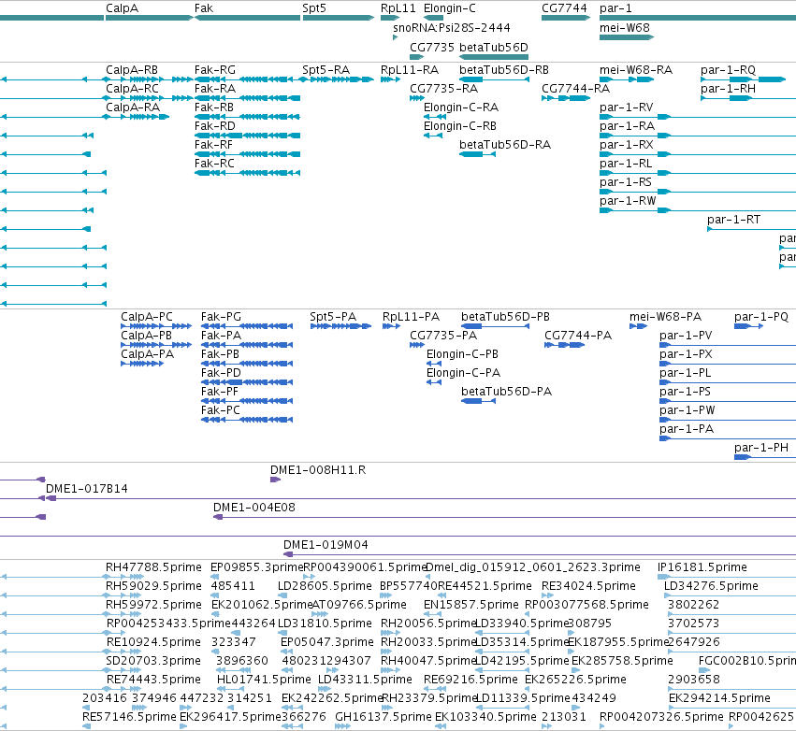Select the Elongin-C-PB protein label
Image resolution: width=796 pixels, height=731 pixels.
pos(462,354)
